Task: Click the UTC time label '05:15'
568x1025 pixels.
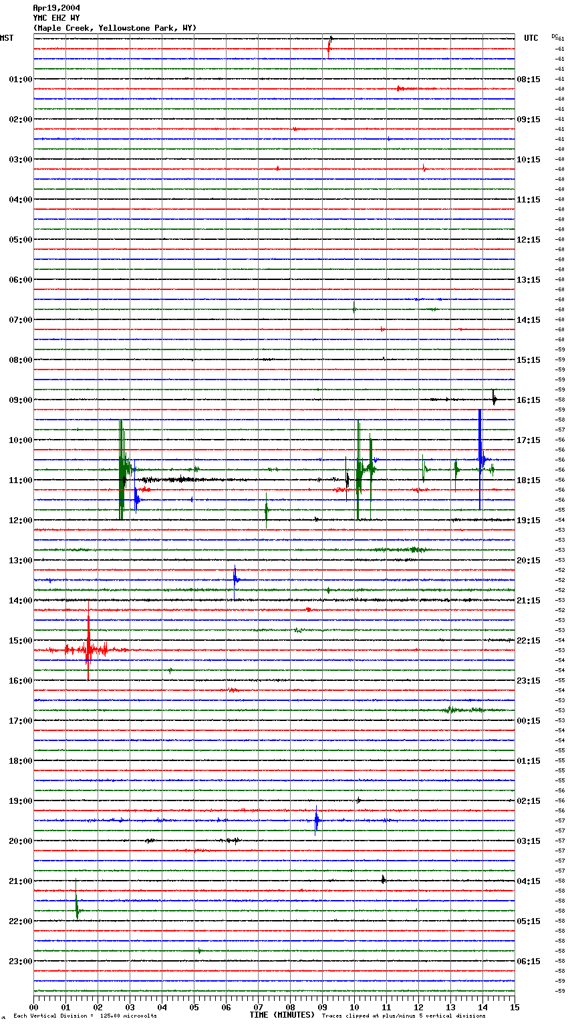Action: tap(529, 921)
